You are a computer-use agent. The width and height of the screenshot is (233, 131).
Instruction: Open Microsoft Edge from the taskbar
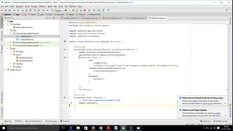tap(71, 128)
